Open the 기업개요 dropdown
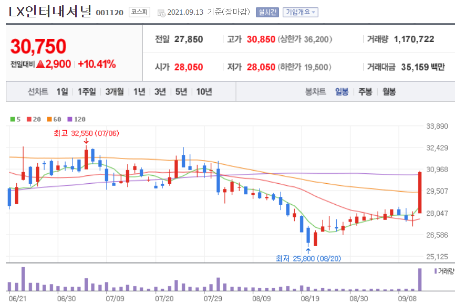455x305 pixels. click(301, 12)
